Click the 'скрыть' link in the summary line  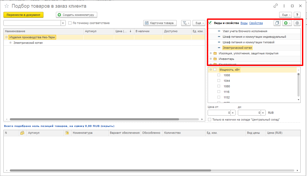(x=108, y=126)
